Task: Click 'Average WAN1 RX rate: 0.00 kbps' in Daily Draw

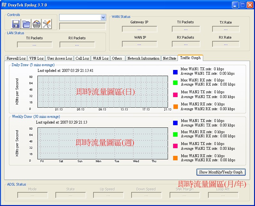Action: tap(208, 84)
